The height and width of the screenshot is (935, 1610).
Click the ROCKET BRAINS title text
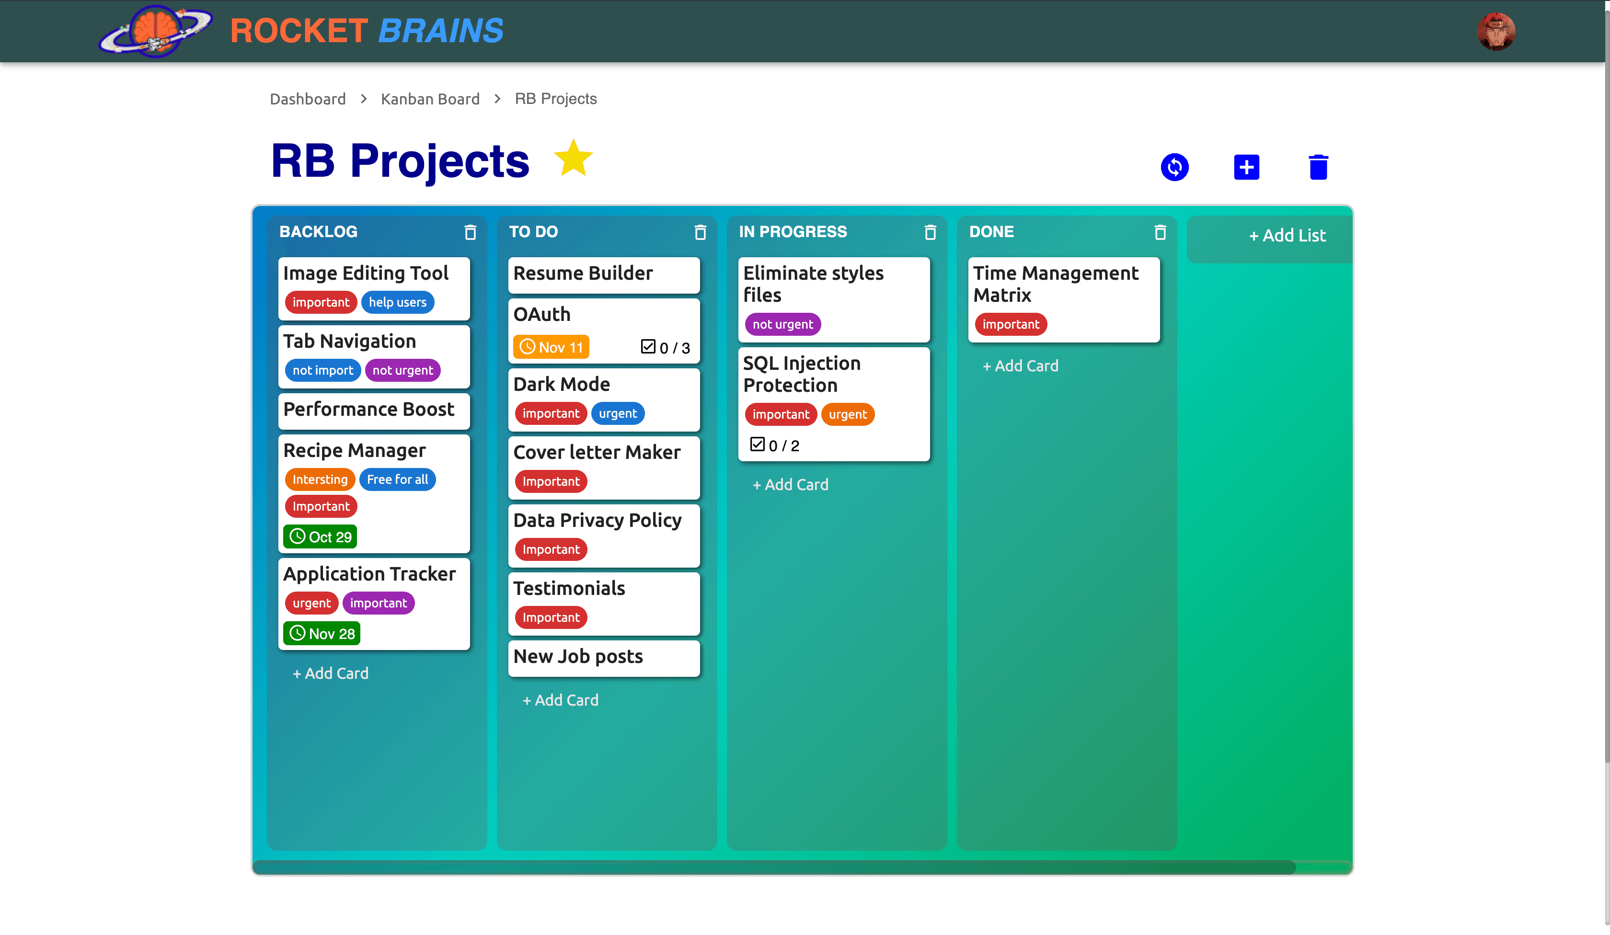pos(367,31)
